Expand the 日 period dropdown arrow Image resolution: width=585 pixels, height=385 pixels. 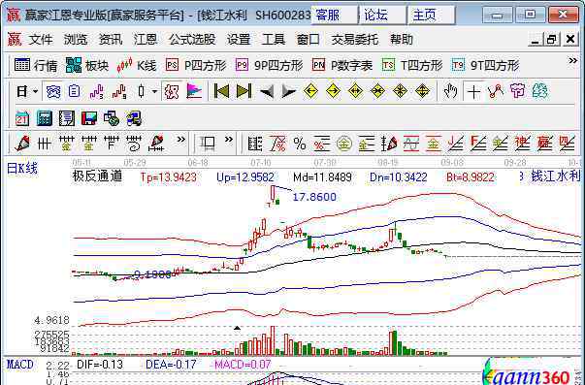[x=36, y=91]
